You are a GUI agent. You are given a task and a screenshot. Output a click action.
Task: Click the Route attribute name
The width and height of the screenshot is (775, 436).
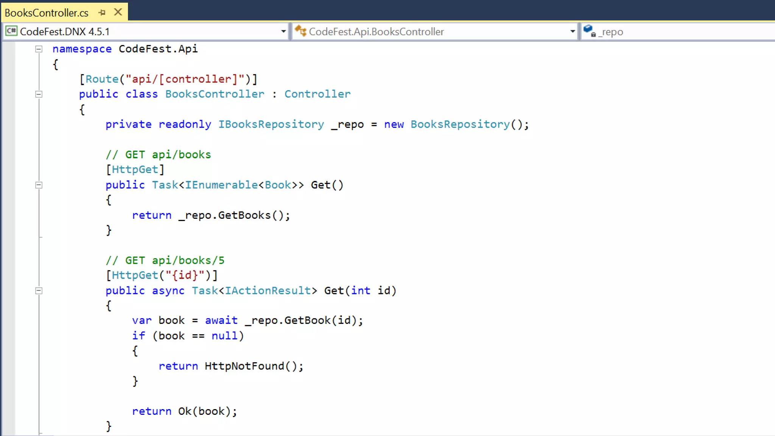[102, 79]
